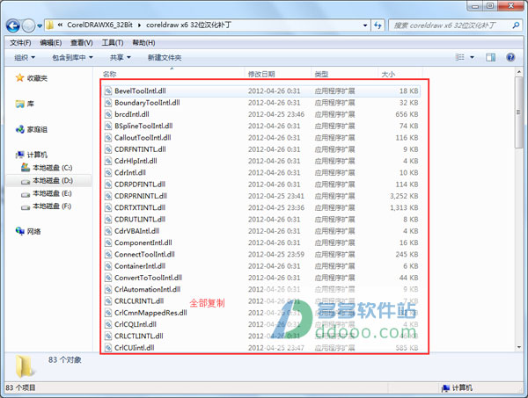Image resolution: width=528 pixels, height=398 pixels.
Task: Click the ConnectToolIntl.dll file icon
Action: point(108,254)
